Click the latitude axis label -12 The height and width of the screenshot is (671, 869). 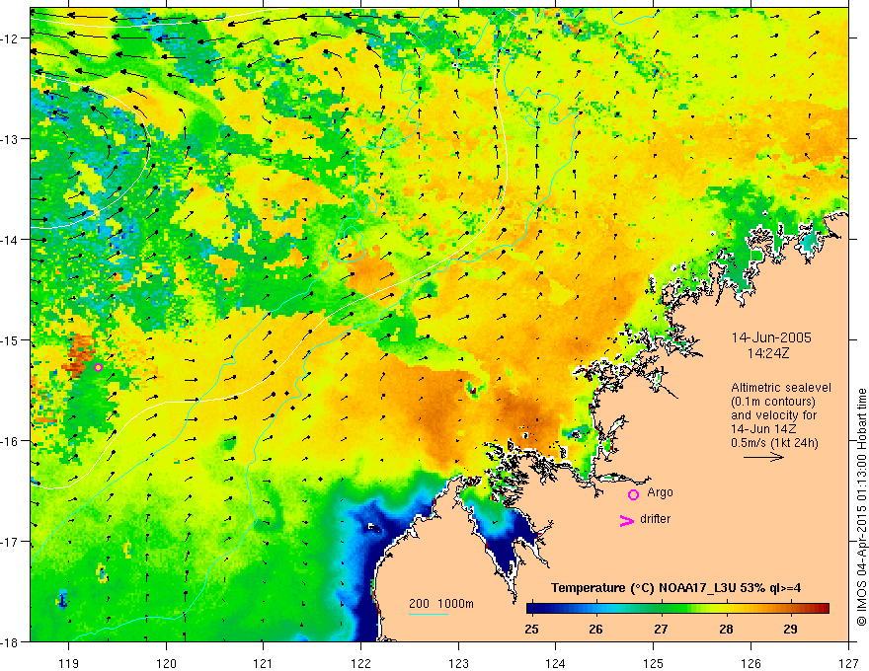pos(11,38)
